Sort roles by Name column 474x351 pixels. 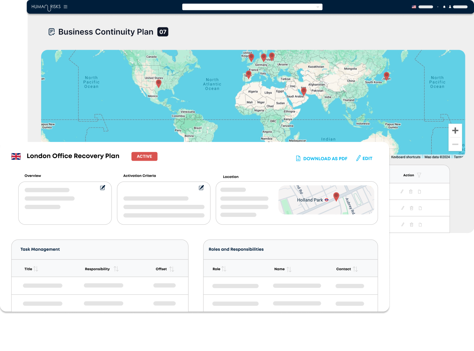click(x=289, y=269)
